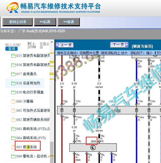Expand 066 蓄电池、起动机 folder
The height and width of the screenshot is (163, 161).
point(33,156)
